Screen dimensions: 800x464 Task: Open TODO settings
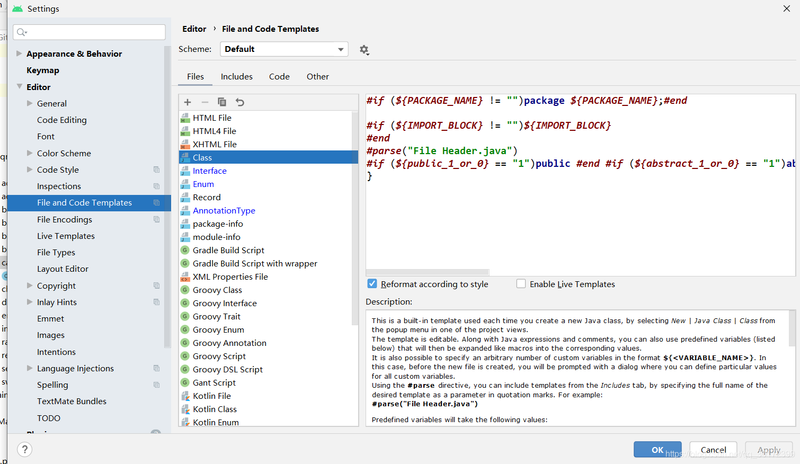(49, 418)
